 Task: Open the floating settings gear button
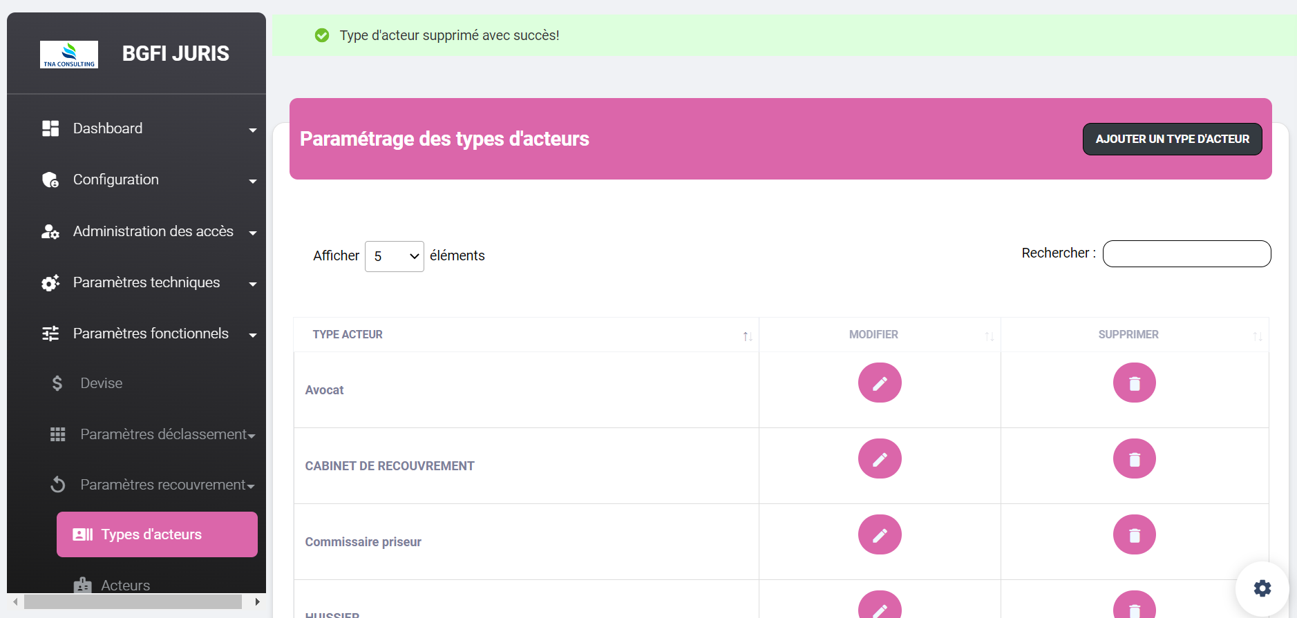click(x=1262, y=588)
